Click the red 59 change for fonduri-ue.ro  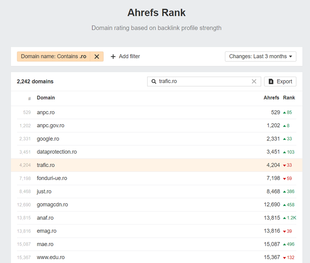(287, 179)
